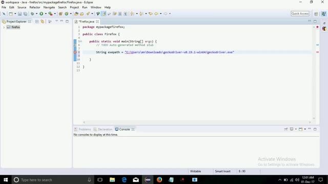This screenshot has height=184, width=328.
Task: Click the Console Pin icon
Action: click(x=286, y=129)
